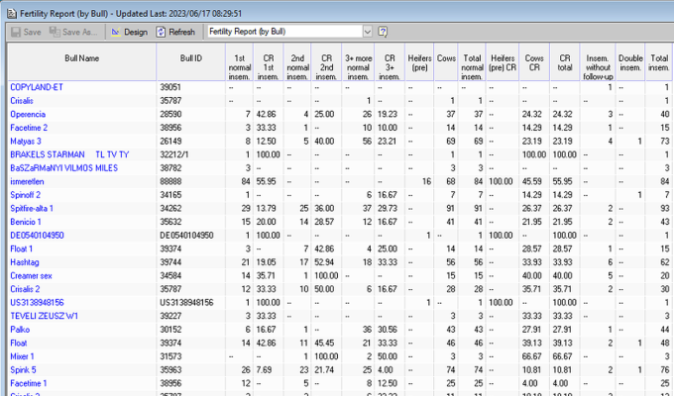The width and height of the screenshot is (674, 396).
Task: Refresh the fertility report
Action: [174, 32]
